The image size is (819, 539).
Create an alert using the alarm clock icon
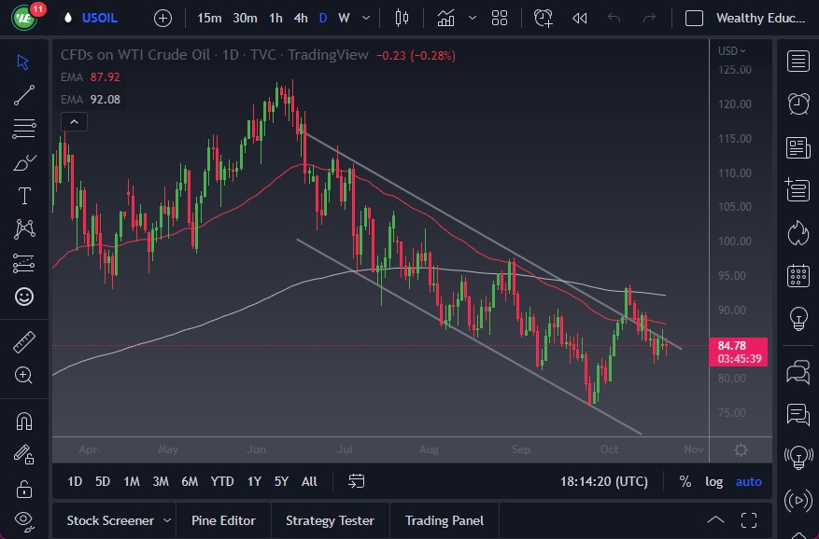tap(543, 18)
